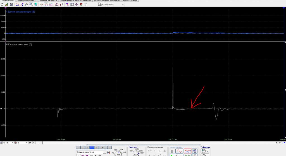Toggle channel 3 button

[87, 148]
